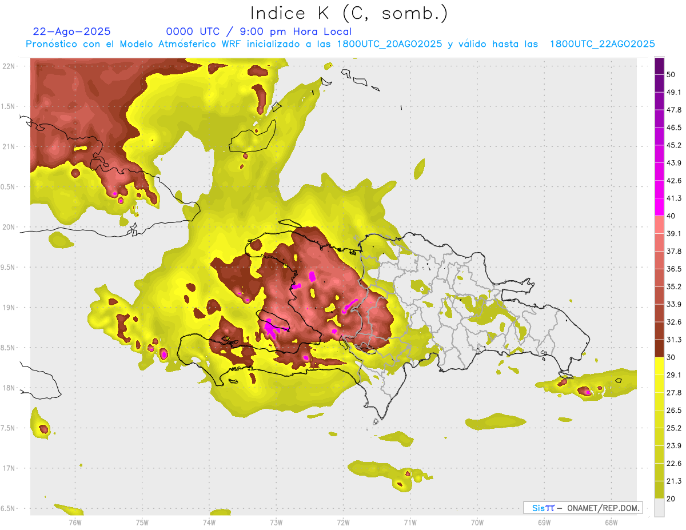Click the latitude label "17N"
The height and width of the screenshot is (530, 686).
click(9, 469)
